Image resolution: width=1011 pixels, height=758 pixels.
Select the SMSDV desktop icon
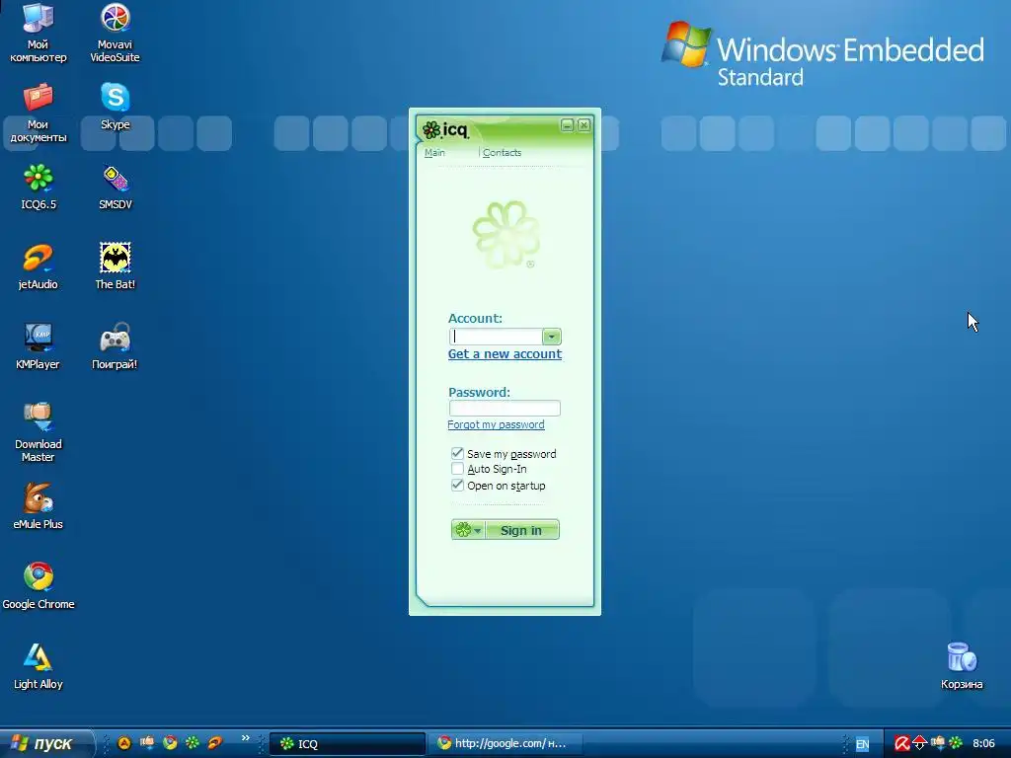tap(115, 187)
